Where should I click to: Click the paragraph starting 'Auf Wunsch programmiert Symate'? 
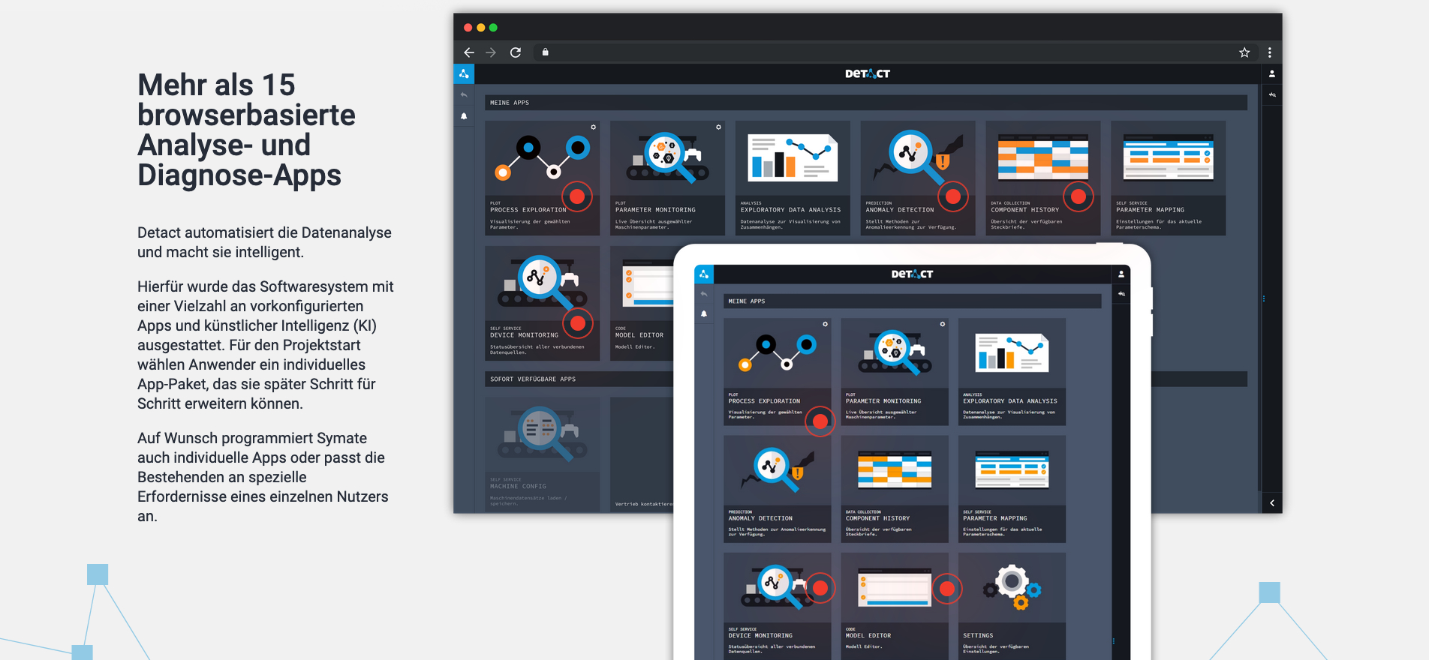(x=263, y=477)
